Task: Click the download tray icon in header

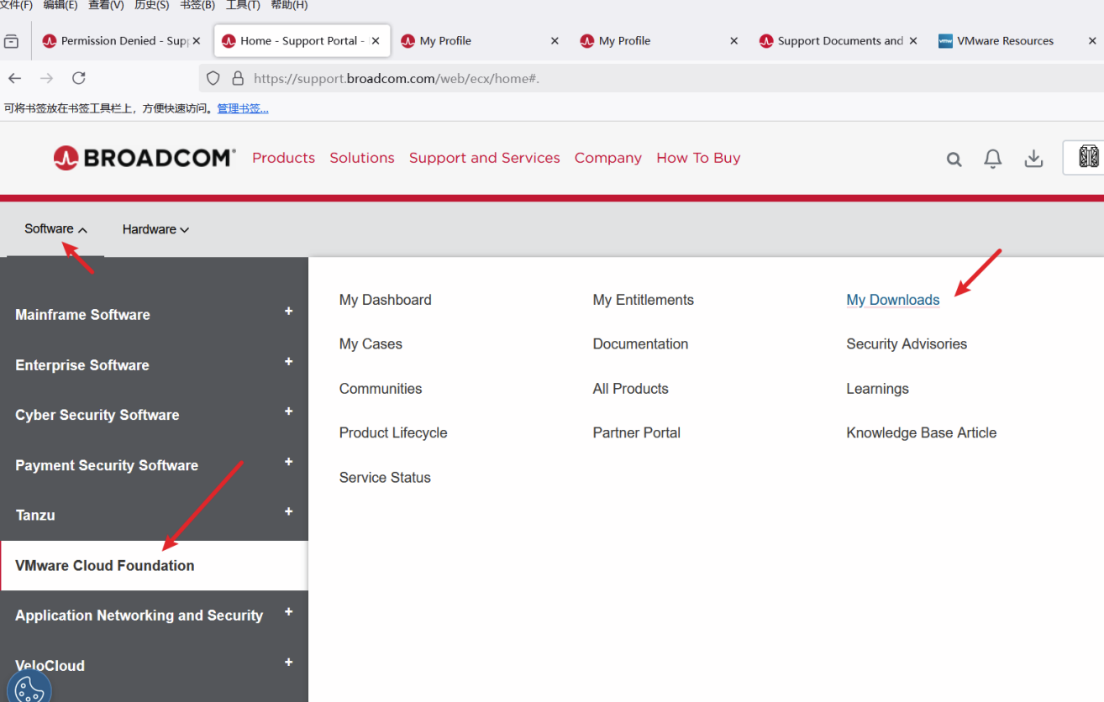Action: coord(1033,159)
